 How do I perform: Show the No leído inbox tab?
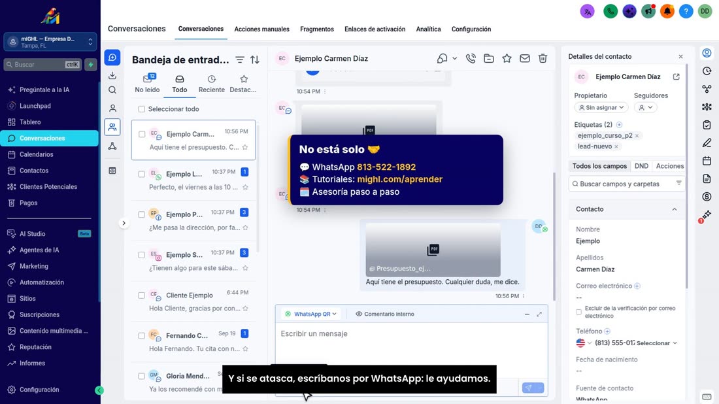(x=147, y=84)
